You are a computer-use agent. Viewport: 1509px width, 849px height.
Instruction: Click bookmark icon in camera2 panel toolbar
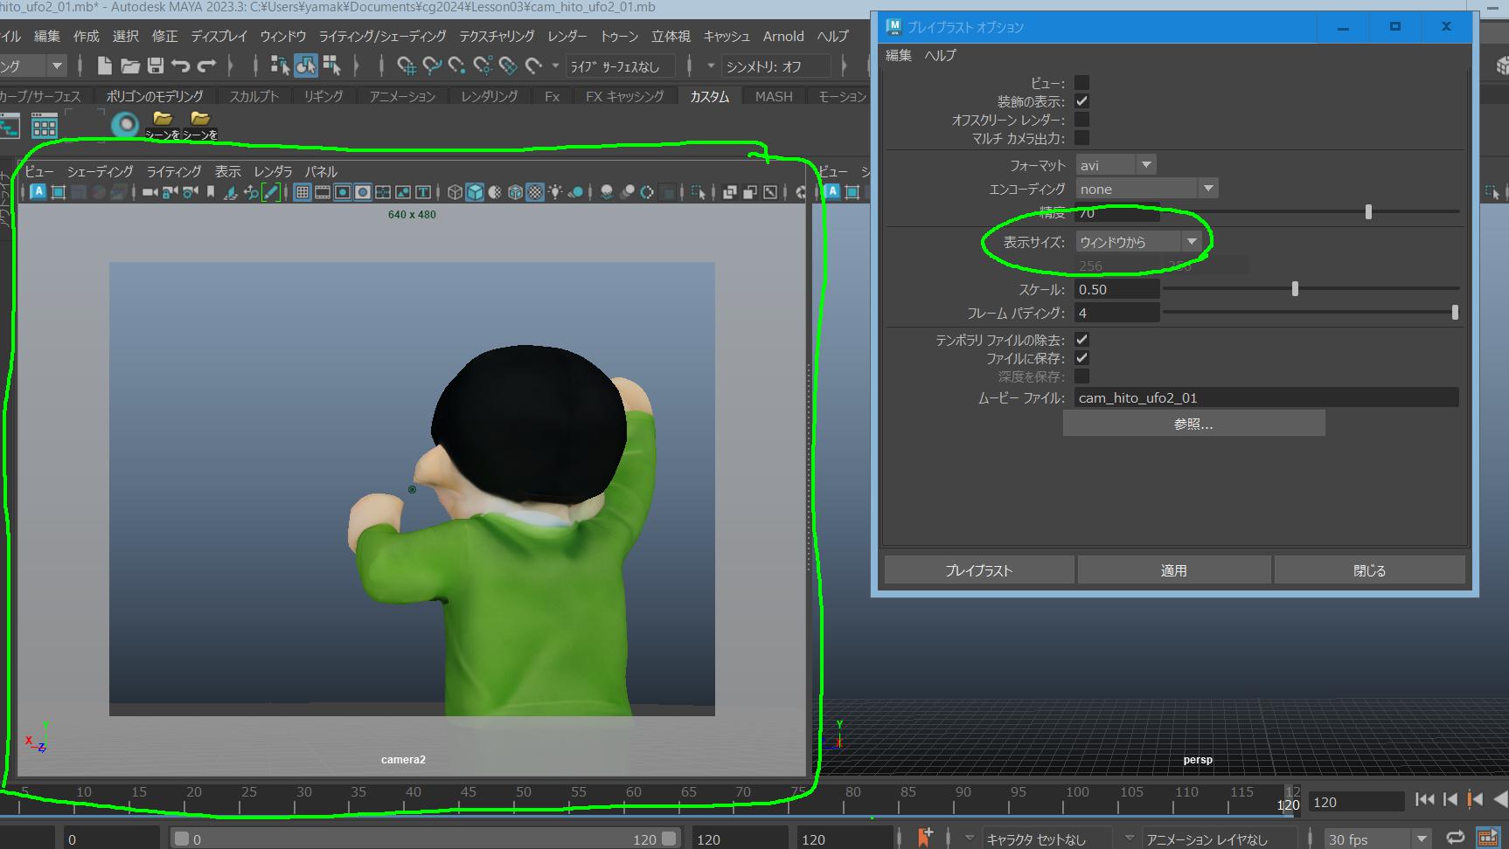[211, 192]
